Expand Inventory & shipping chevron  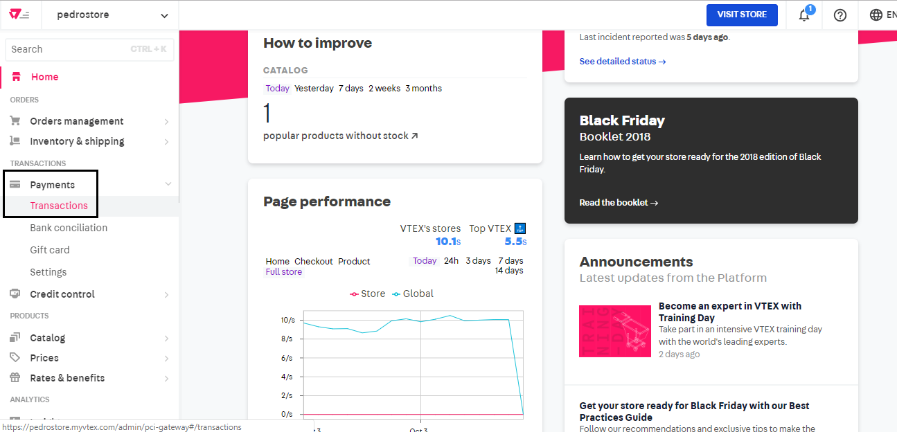coord(166,142)
